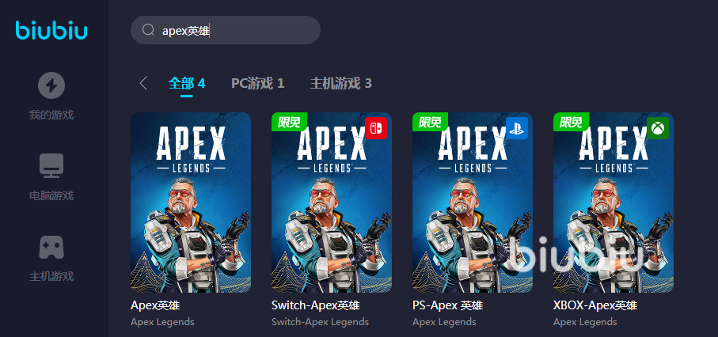Switch to the 全部 4 tab

pyautogui.click(x=187, y=83)
